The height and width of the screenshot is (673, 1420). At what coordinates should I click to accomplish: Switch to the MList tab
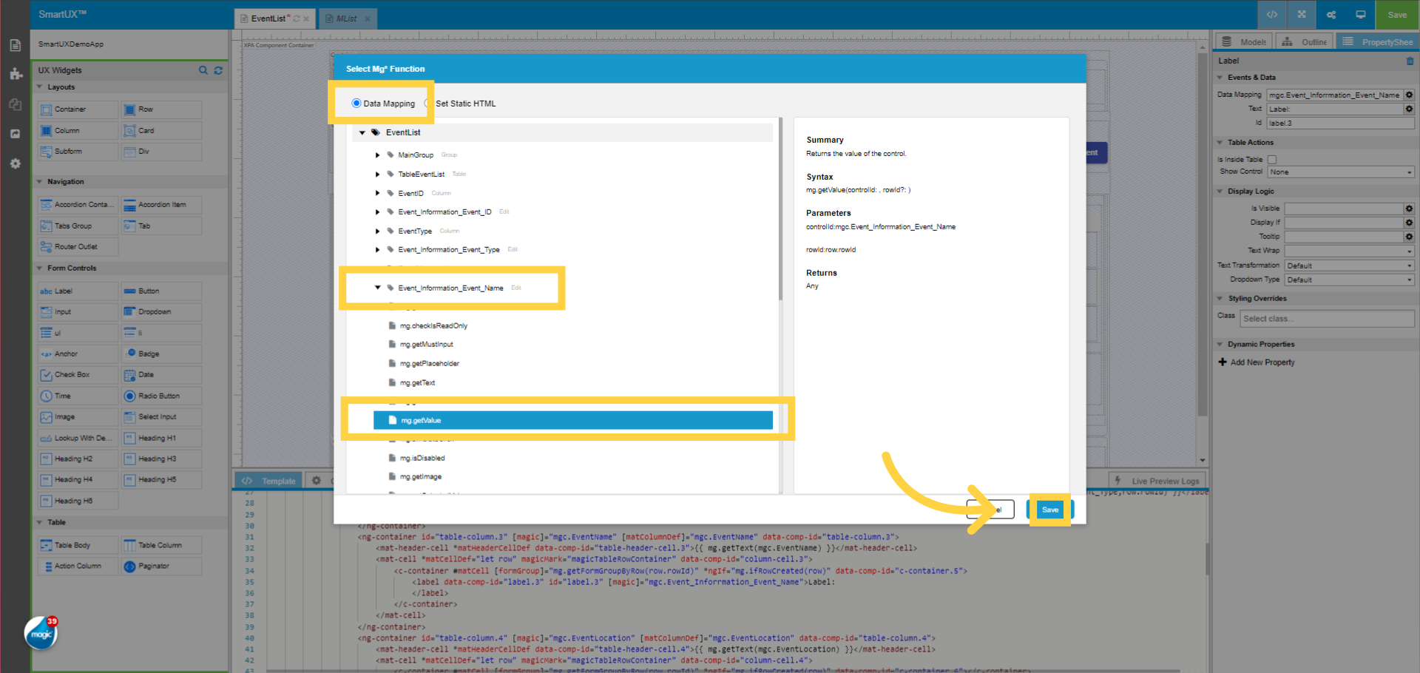click(x=345, y=18)
